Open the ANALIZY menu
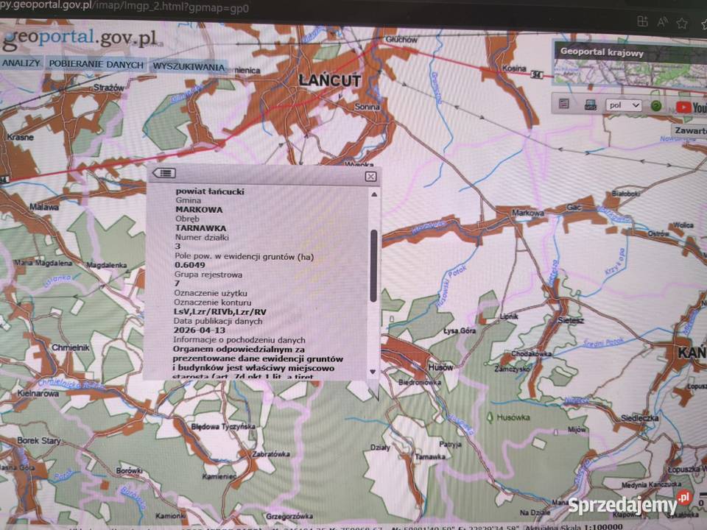Image resolution: width=707 pixels, height=530 pixels. click(x=21, y=63)
